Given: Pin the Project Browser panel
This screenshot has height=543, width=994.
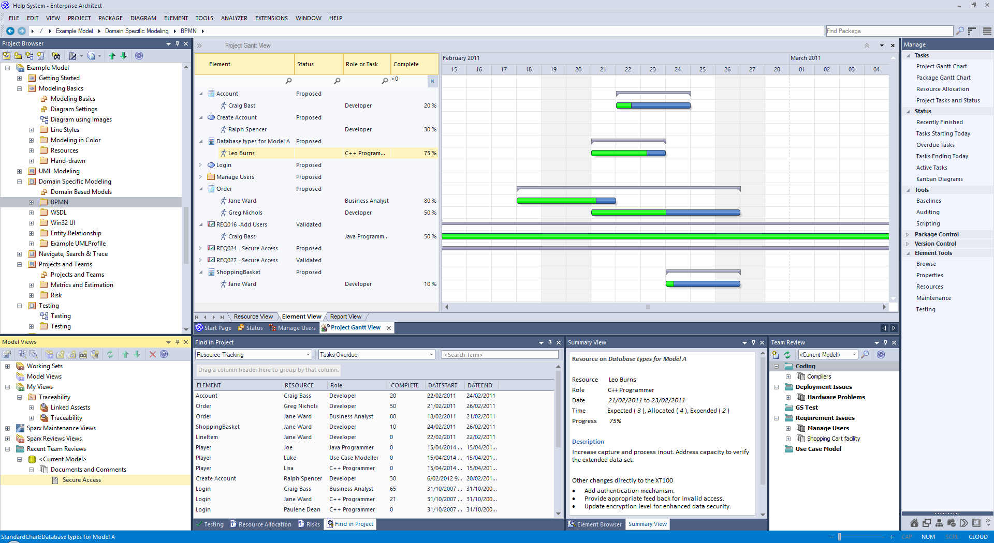Looking at the screenshot, I should (x=177, y=44).
